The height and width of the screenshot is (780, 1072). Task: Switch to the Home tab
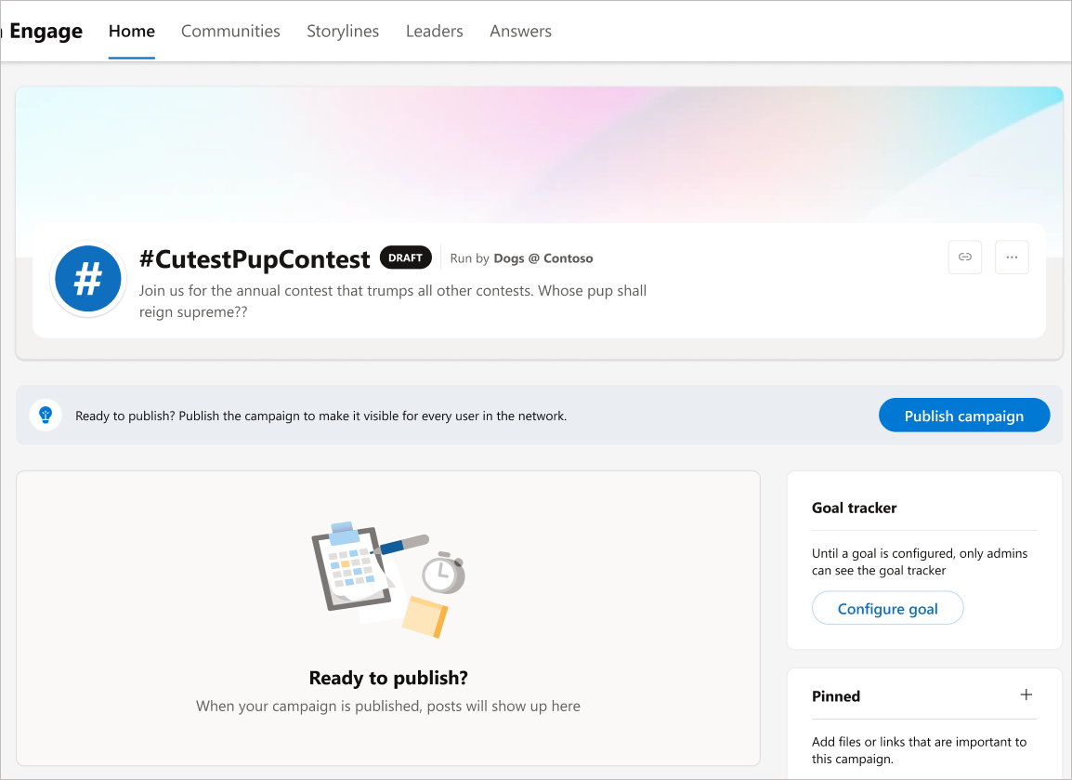[x=132, y=31]
